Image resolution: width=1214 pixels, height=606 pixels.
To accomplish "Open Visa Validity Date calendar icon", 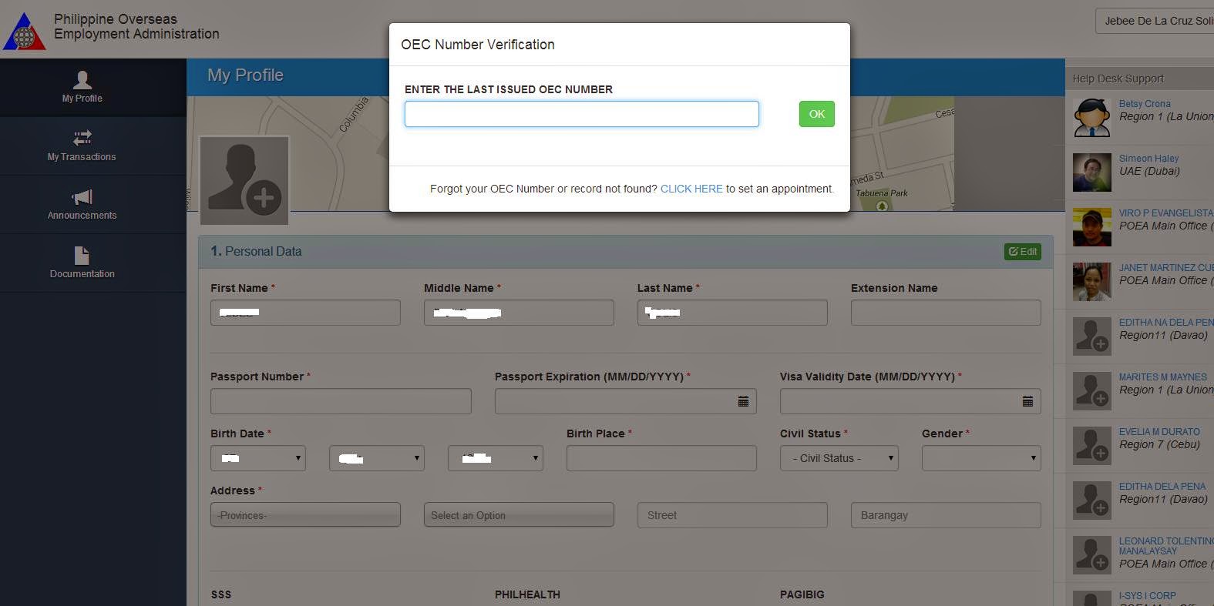I will [1027, 401].
